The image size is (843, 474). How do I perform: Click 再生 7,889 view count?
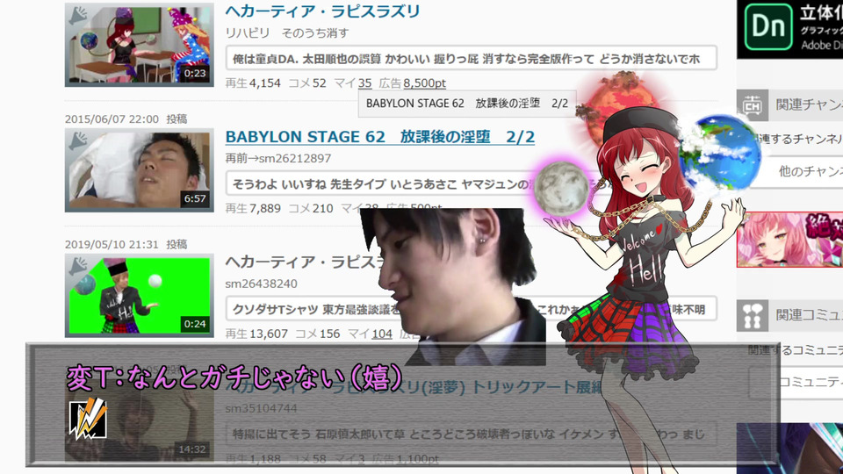coord(253,209)
